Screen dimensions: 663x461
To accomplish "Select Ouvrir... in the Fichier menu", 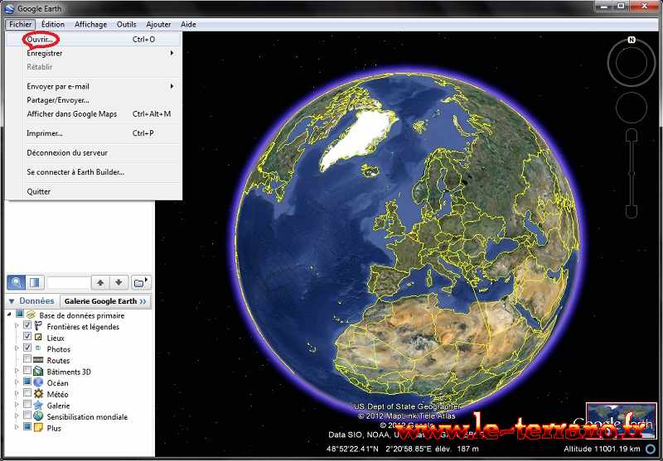I will coord(41,39).
